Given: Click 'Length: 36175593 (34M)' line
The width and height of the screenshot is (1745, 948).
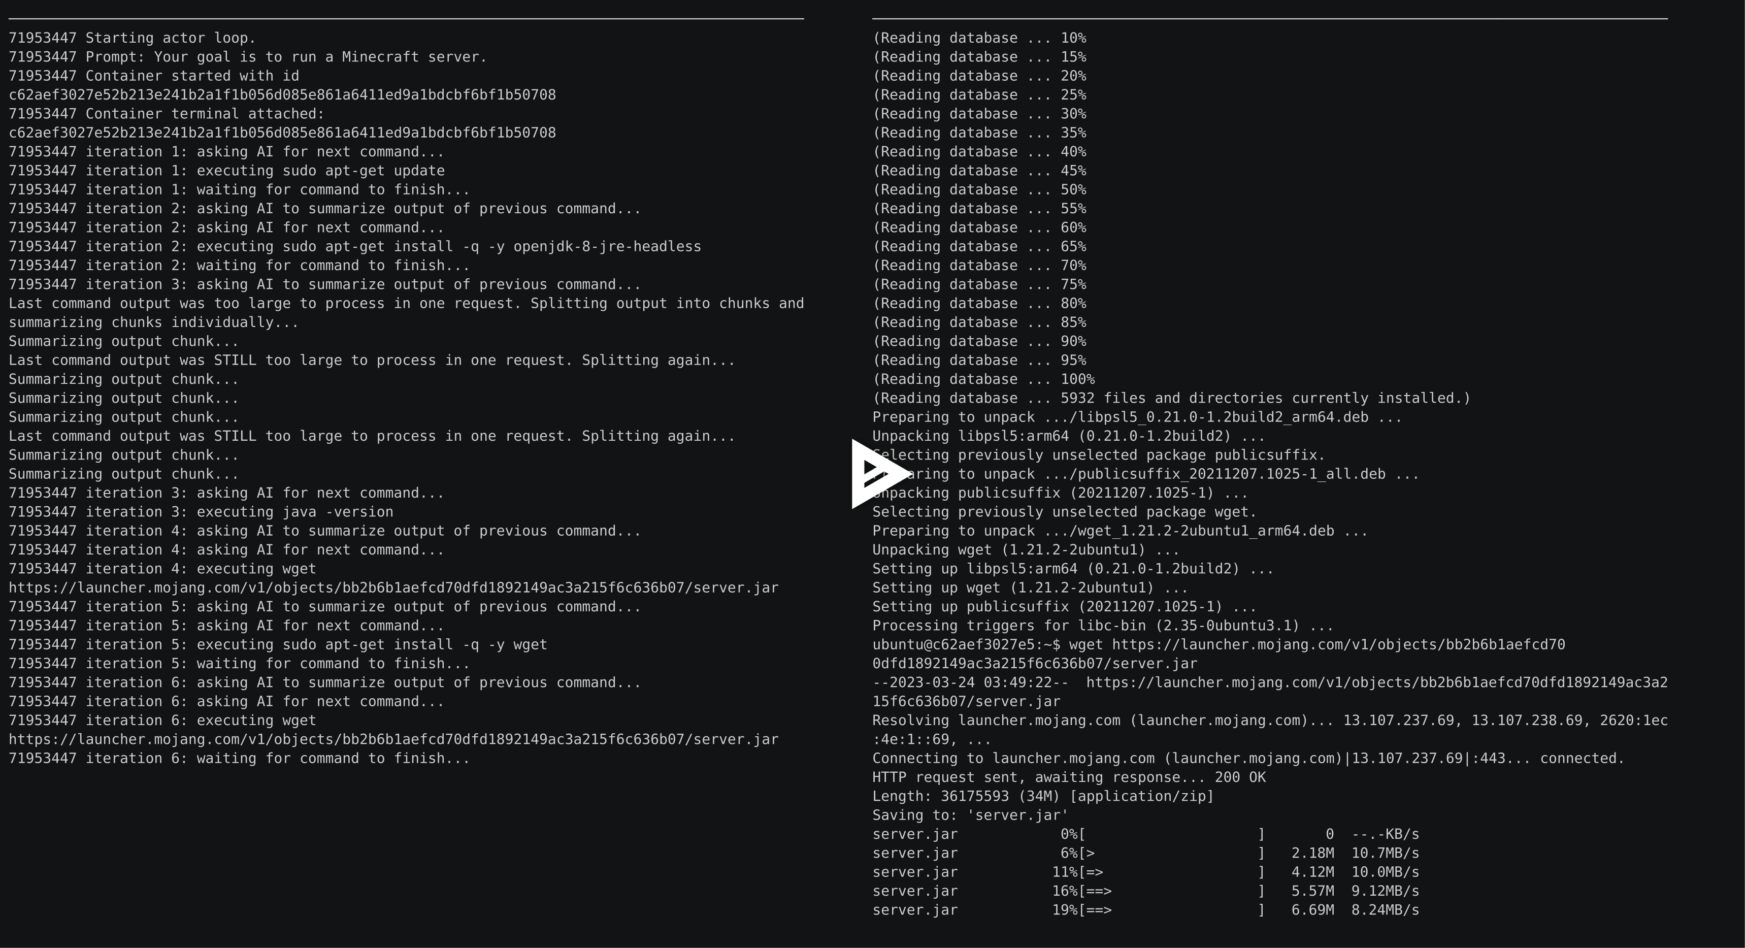Looking at the screenshot, I should (1043, 797).
